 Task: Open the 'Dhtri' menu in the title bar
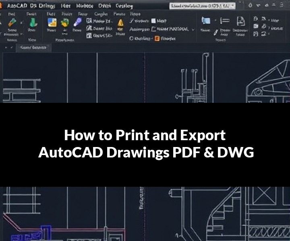point(104,6)
